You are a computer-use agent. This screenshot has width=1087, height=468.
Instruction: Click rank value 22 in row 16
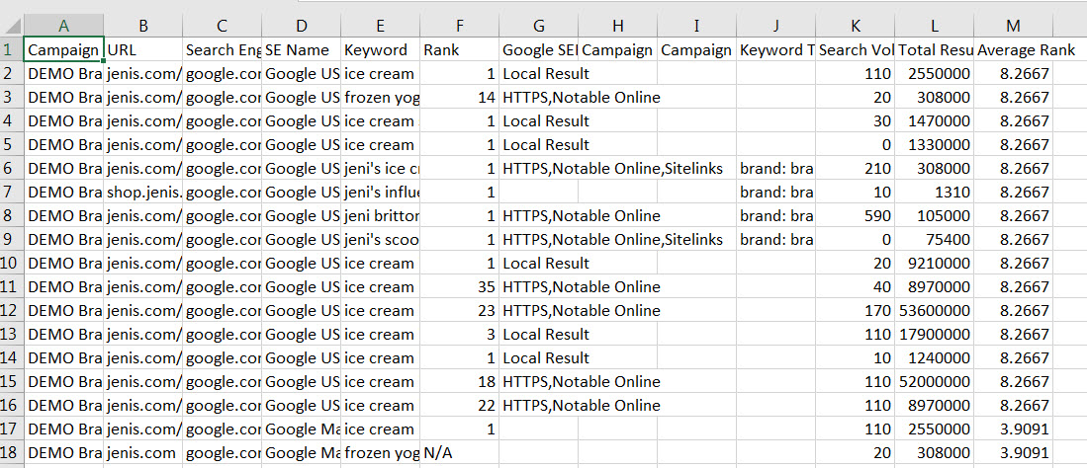460,404
